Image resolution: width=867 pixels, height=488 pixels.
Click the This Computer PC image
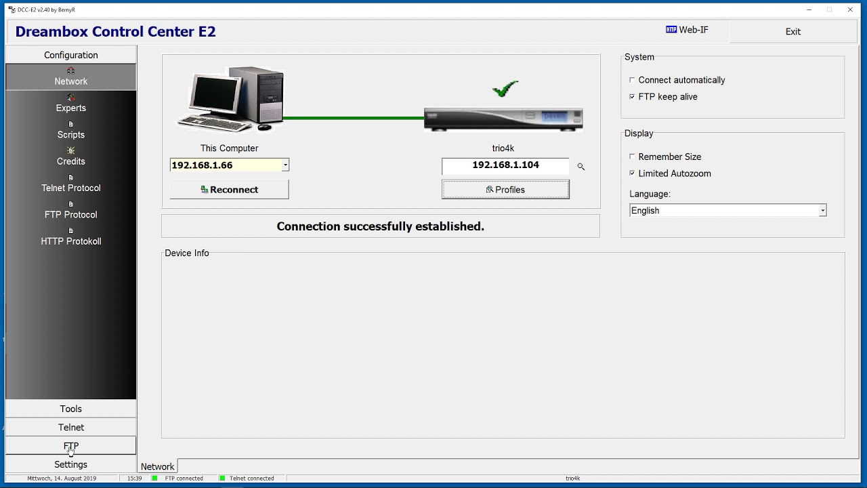click(230, 99)
